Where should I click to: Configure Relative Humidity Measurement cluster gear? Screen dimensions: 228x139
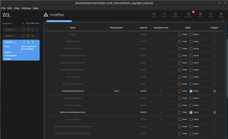(214, 112)
